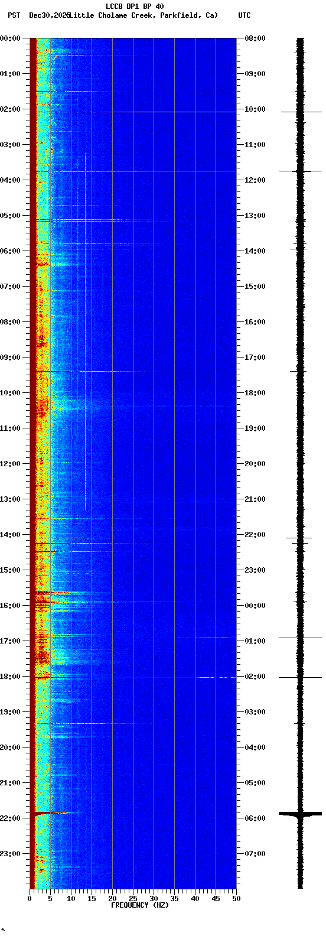The width and height of the screenshot is (326, 936).
Task: Select the 18:00 PST time label
Action: (10, 677)
